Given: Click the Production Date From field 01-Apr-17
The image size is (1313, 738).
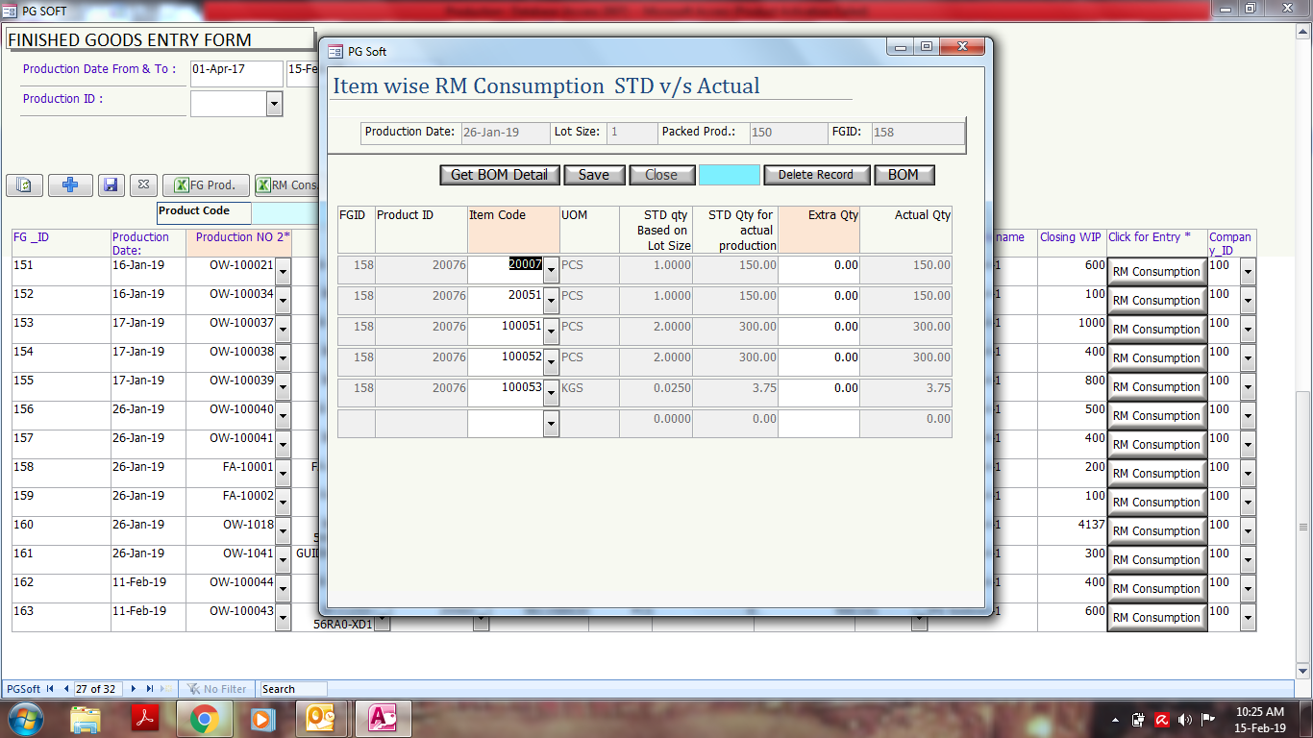Looking at the screenshot, I should coord(236,74).
